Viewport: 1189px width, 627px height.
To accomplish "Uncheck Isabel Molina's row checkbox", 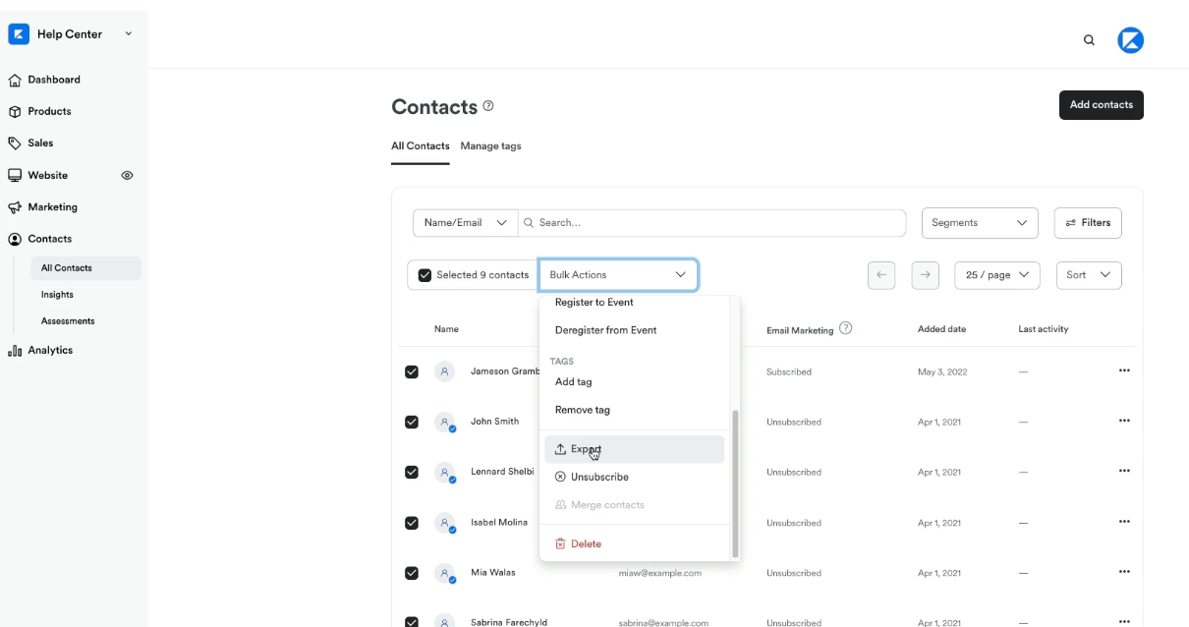I will point(412,523).
